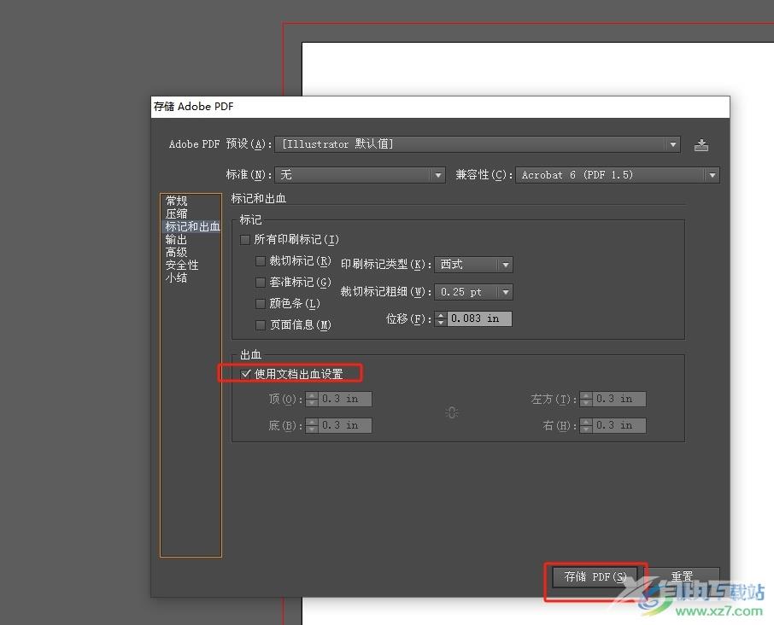Screen dimensions: 774x625
Task: Enable the 颜色条 checkbox
Action: tap(261, 303)
